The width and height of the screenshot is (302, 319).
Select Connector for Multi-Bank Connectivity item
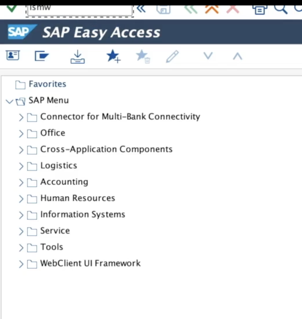(120, 117)
